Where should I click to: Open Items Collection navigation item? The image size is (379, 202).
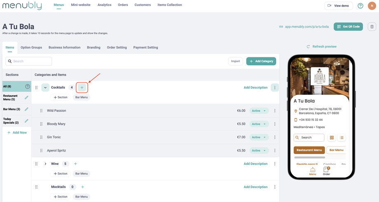tap(170, 5)
